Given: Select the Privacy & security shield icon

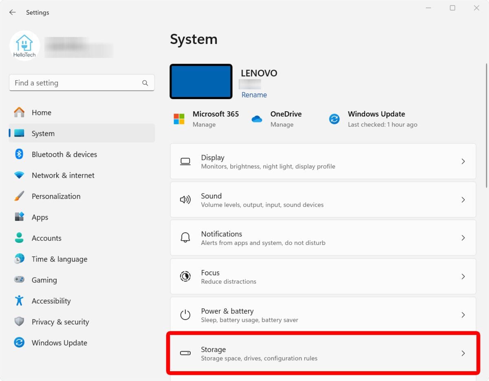Looking at the screenshot, I should click(x=20, y=322).
